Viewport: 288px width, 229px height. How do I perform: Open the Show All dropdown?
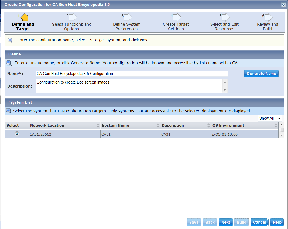pos(270,118)
